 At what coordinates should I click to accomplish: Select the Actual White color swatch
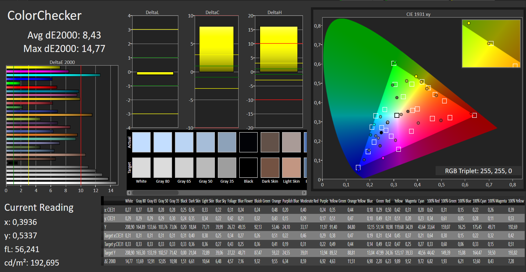click(x=141, y=142)
